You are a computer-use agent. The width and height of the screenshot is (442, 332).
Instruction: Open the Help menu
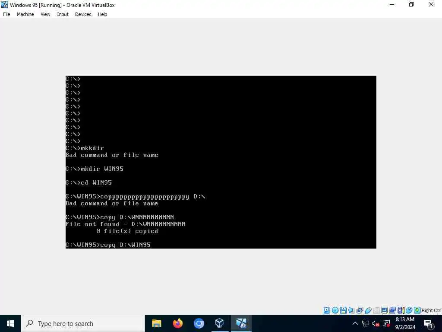pos(103,14)
